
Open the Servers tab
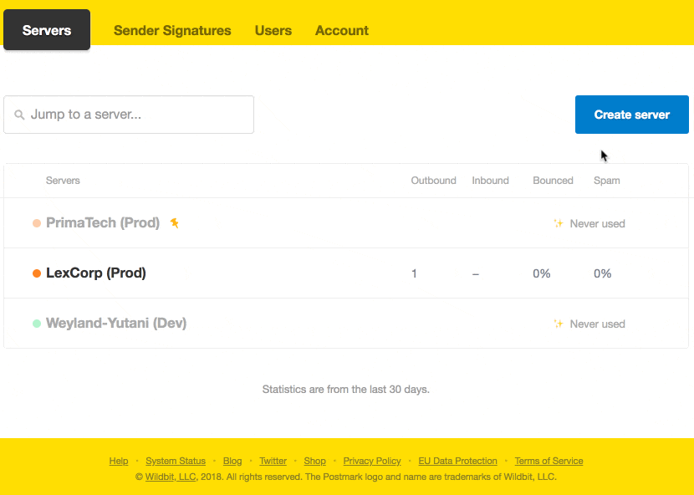(47, 29)
